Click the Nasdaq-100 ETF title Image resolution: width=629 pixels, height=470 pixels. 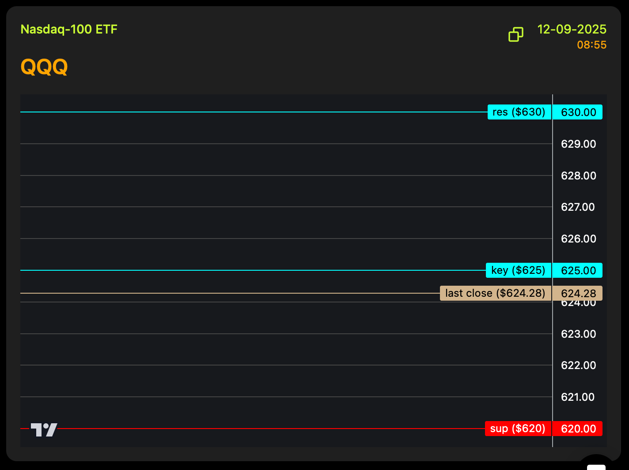[x=69, y=30]
